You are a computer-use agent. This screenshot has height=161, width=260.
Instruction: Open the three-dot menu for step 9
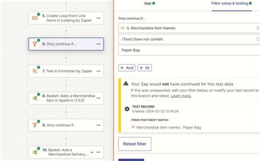click(99, 125)
